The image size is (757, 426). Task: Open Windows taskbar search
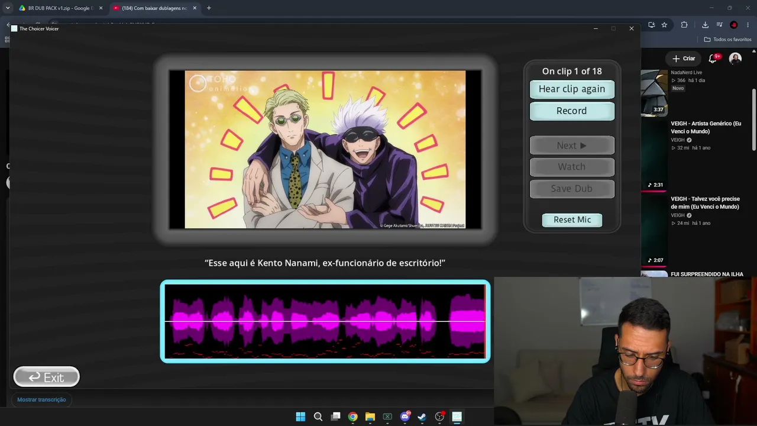[x=318, y=417]
